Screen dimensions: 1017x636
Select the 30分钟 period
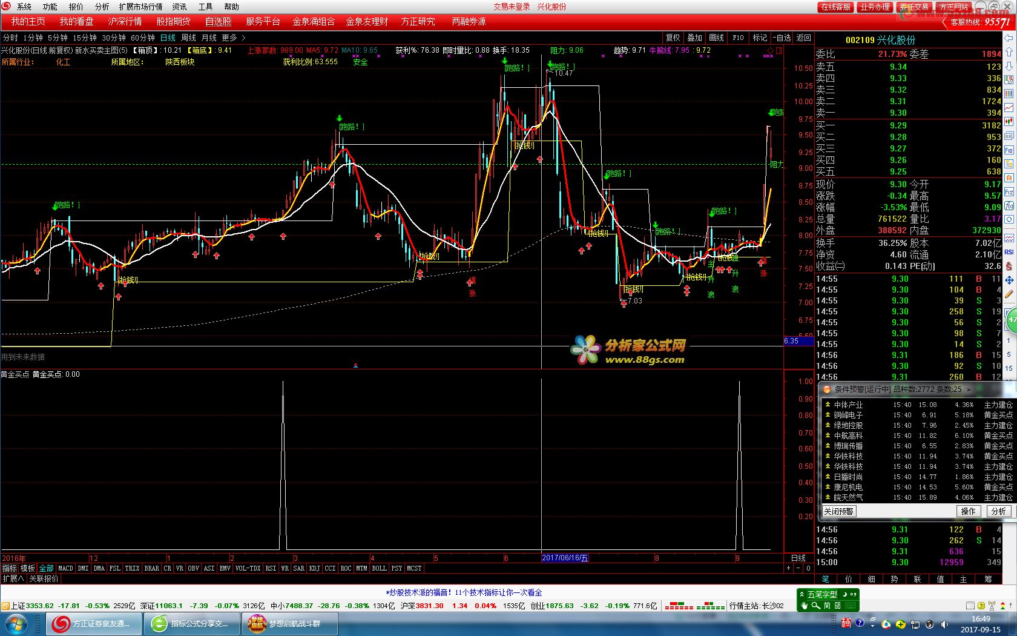(x=114, y=38)
